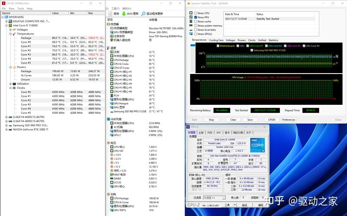Switch to the Cooling Fans tab
Image resolution: width=347 pixels, height=216 pixels.
click(216, 40)
